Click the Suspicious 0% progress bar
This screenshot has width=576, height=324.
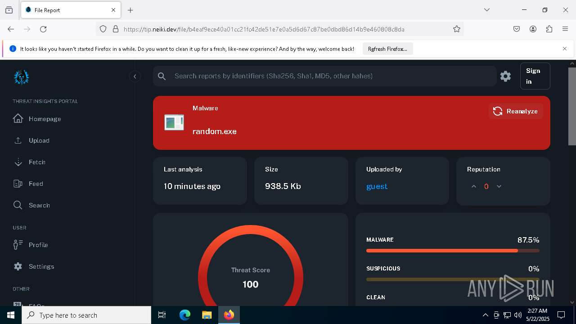point(453,279)
